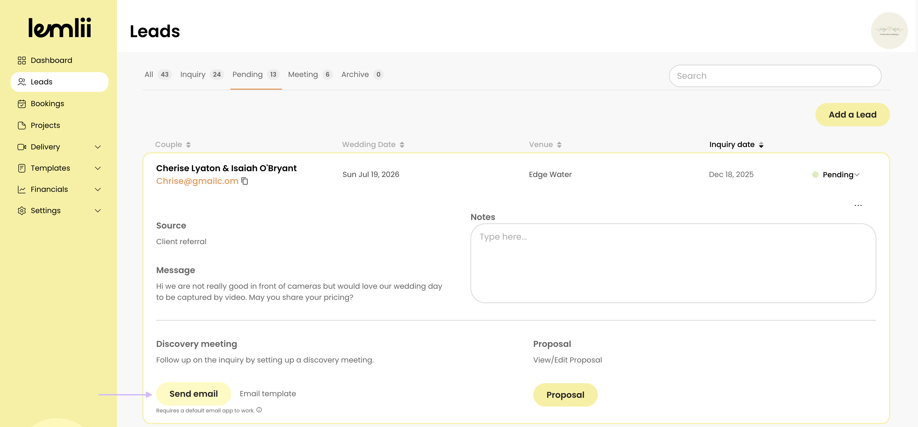Open the three-dot lead options menu
Screen dimensions: 918x427
[858, 205]
